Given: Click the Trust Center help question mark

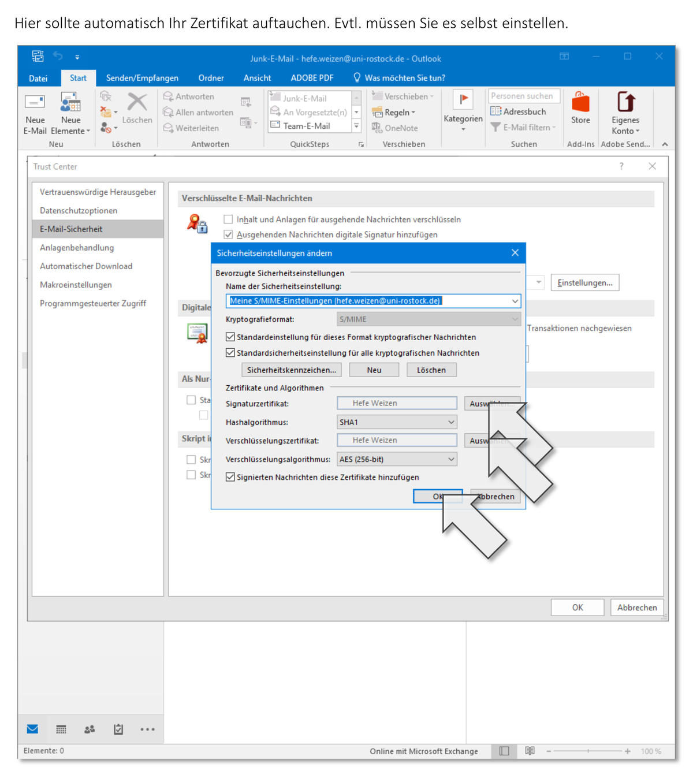Looking at the screenshot, I should [621, 166].
